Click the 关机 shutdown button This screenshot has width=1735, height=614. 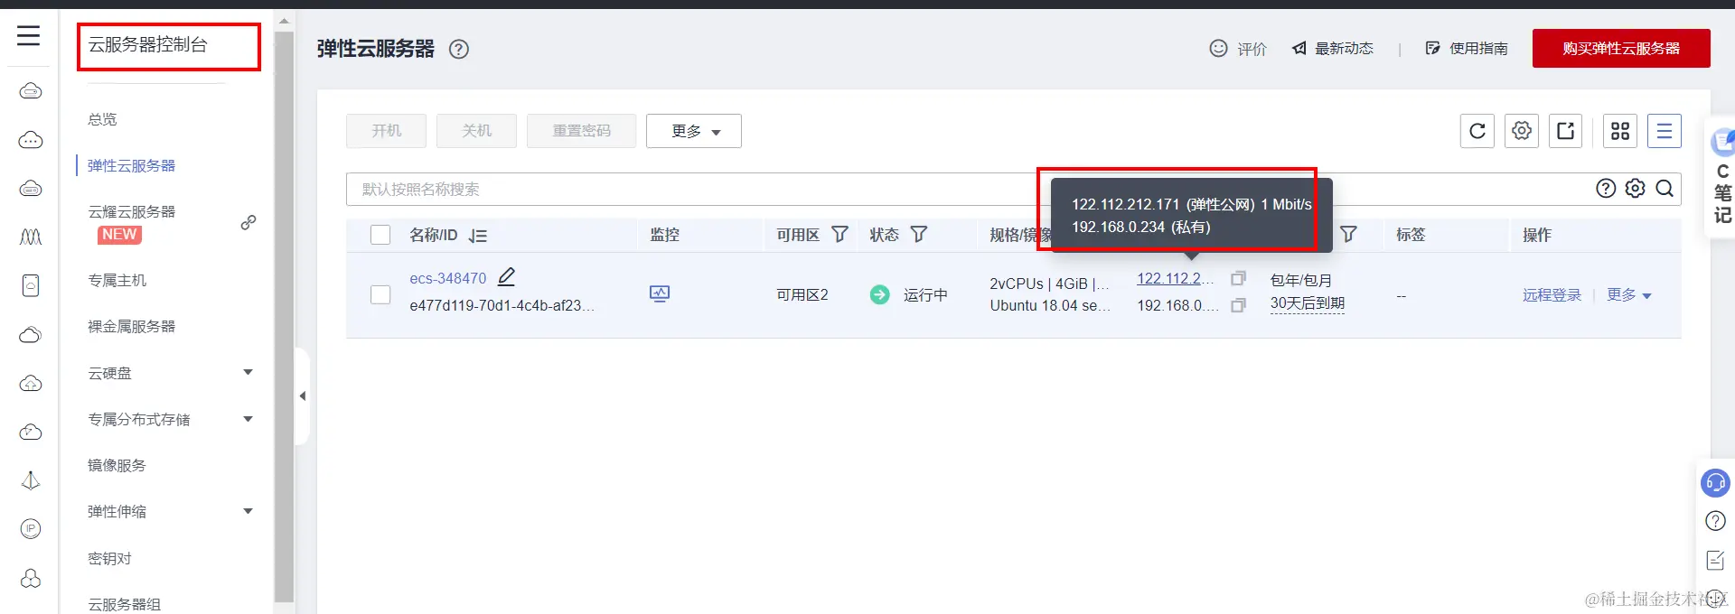pyautogui.click(x=476, y=131)
